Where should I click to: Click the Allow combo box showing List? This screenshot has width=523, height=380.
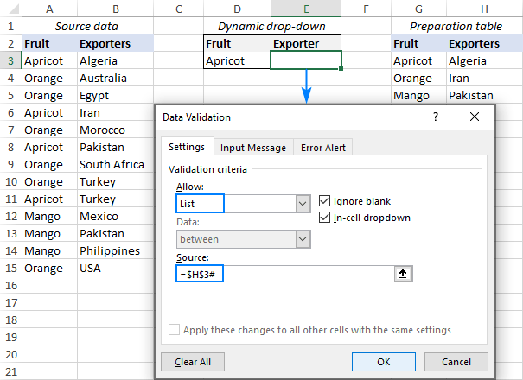[244, 204]
